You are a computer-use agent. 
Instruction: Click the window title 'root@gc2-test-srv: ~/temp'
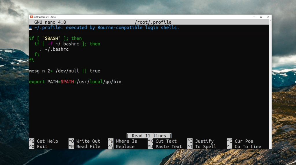[x=45, y=17]
